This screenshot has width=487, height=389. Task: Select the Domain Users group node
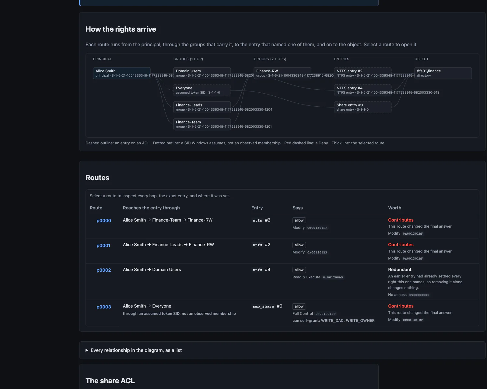pyautogui.click(x=202, y=73)
